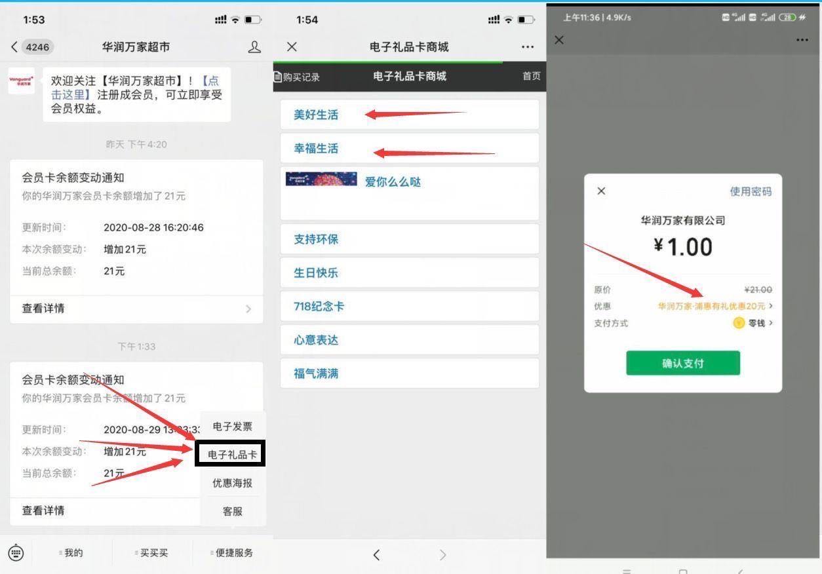Select 美好生活 gift card category
This screenshot has height=574, width=822.
410,115
